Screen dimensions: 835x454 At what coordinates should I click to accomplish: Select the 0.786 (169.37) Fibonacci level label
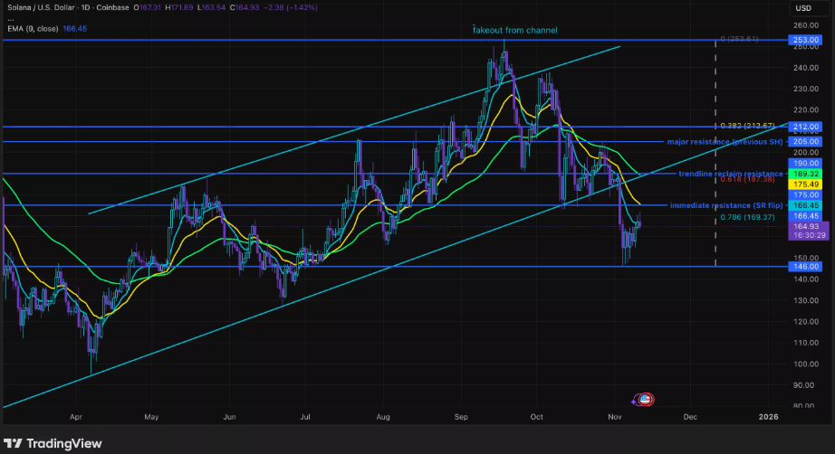coord(746,217)
